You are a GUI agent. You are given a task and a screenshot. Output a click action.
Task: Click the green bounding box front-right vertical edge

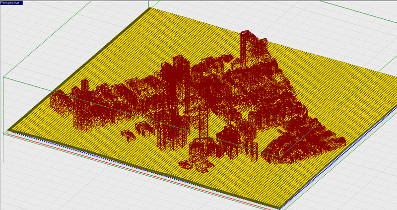[280, 182]
